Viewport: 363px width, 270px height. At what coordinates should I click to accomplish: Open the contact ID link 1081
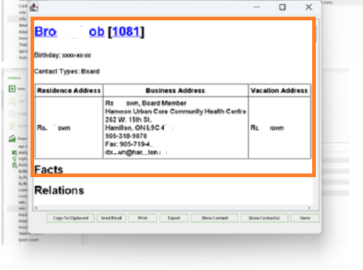126,32
